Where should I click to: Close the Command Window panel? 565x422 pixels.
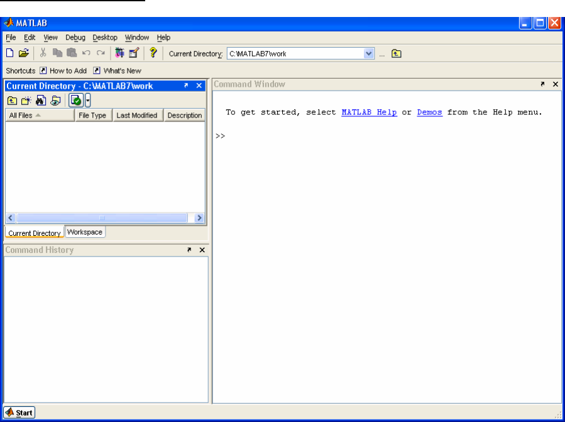(x=556, y=84)
